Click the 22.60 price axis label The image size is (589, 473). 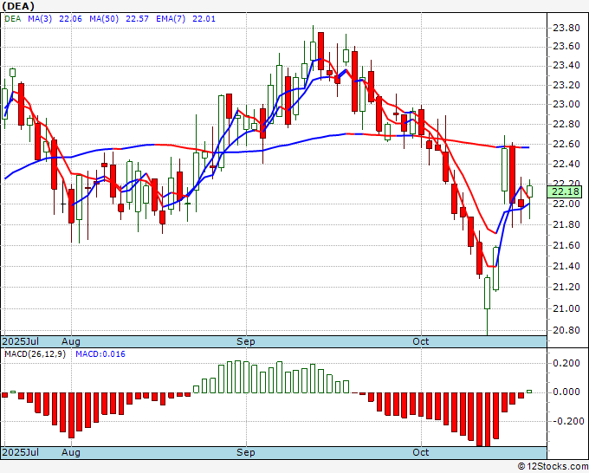coord(566,144)
